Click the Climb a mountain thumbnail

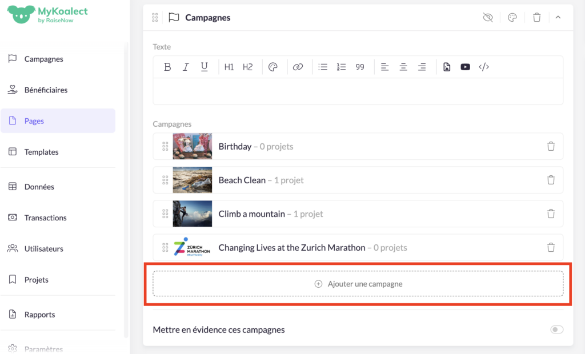[193, 214]
